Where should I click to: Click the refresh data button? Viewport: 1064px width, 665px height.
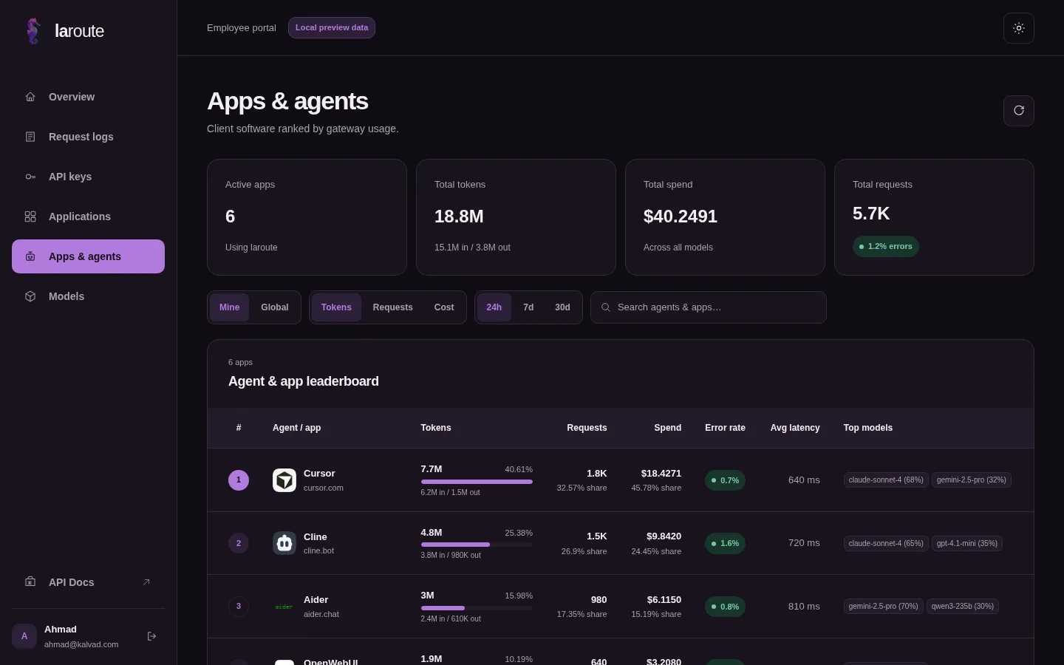[x=1019, y=111]
